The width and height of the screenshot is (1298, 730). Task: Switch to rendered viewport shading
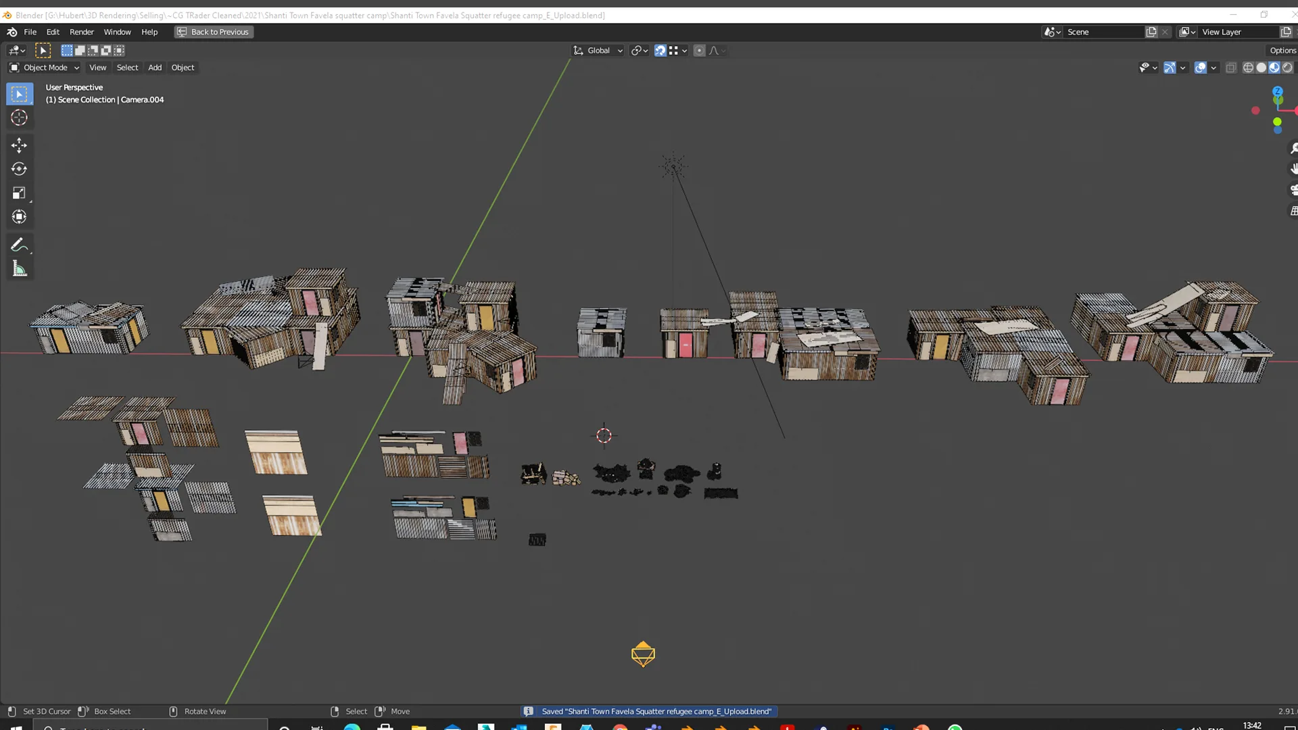coord(1287,68)
